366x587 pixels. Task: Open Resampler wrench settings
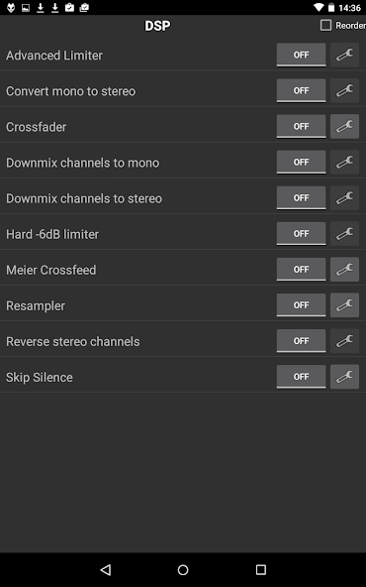[x=344, y=305]
